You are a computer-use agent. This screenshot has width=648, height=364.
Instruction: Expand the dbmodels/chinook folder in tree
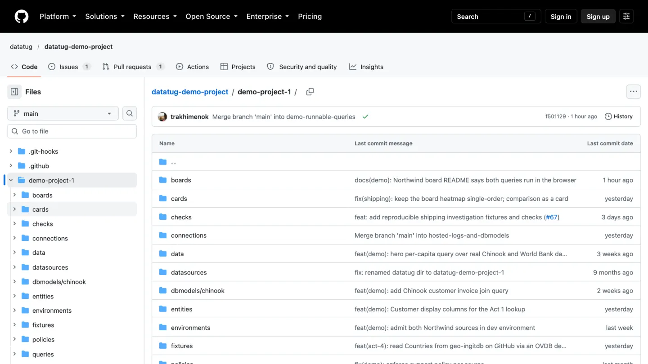click(x=14, y=282)
